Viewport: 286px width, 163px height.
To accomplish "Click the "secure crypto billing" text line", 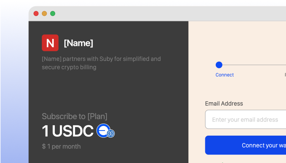I will pos(69,67).
